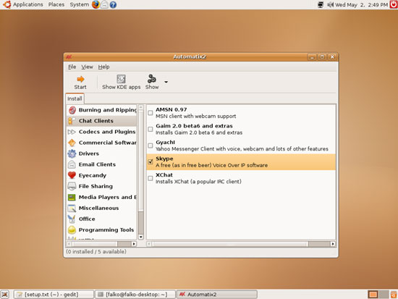Image resolution: width=398 pixels, height=299 pixels.
Task: Click the volume speaker tray icon
Action: 330,4
